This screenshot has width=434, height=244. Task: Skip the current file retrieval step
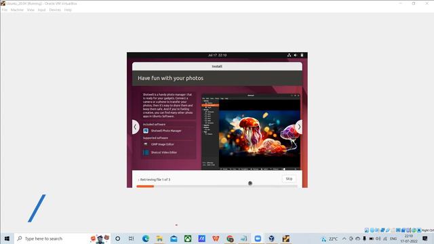point(289,179)
